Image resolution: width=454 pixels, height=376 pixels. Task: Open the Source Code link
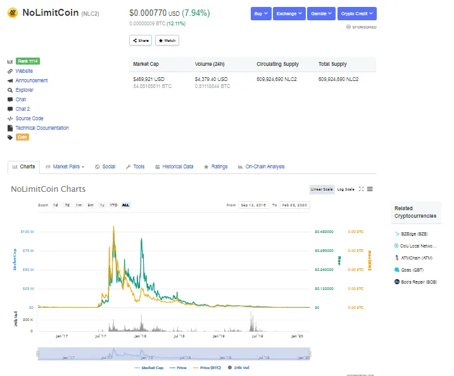tap(29, 118)
